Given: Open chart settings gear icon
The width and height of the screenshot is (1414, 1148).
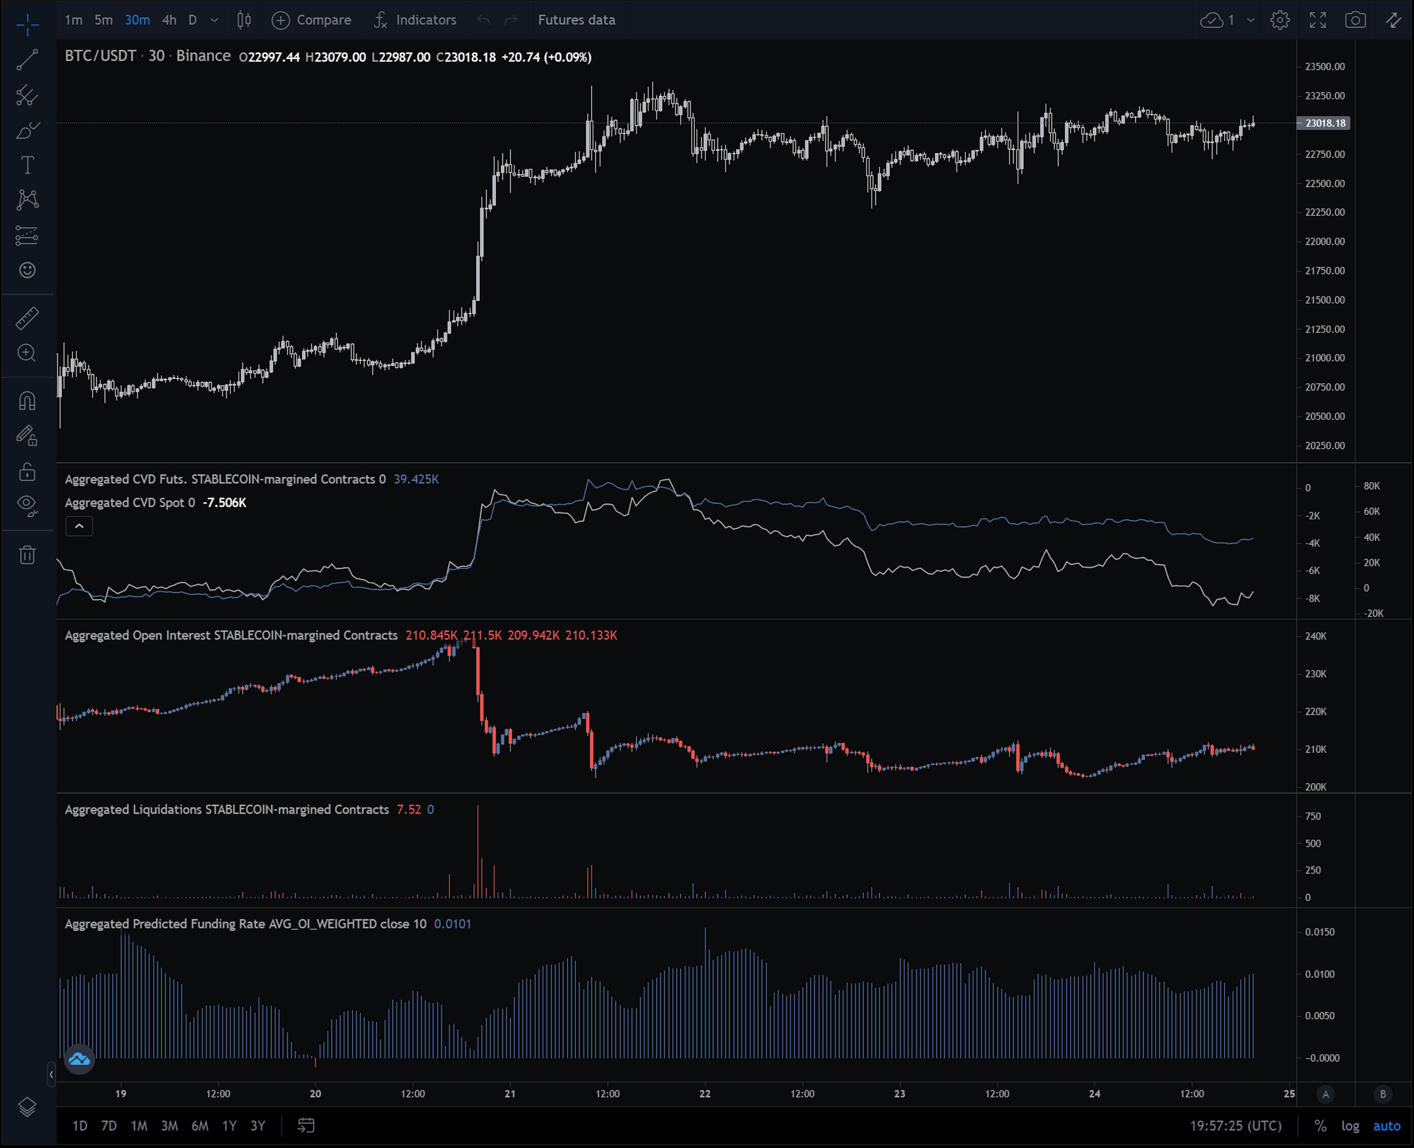Looking at the screenshot, I should click(1280, 20).
